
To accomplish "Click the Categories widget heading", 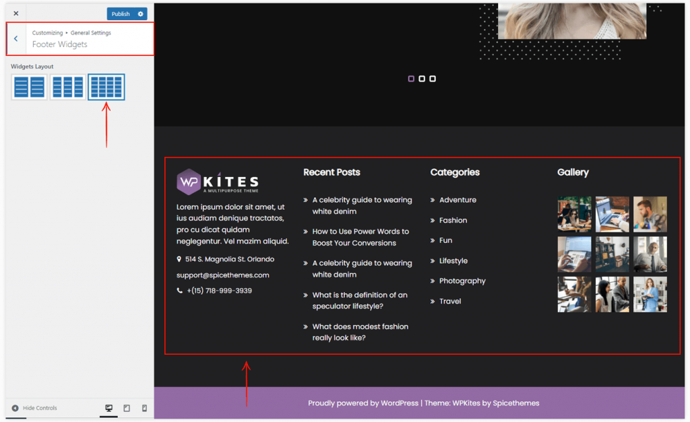I will click(455, 172).
